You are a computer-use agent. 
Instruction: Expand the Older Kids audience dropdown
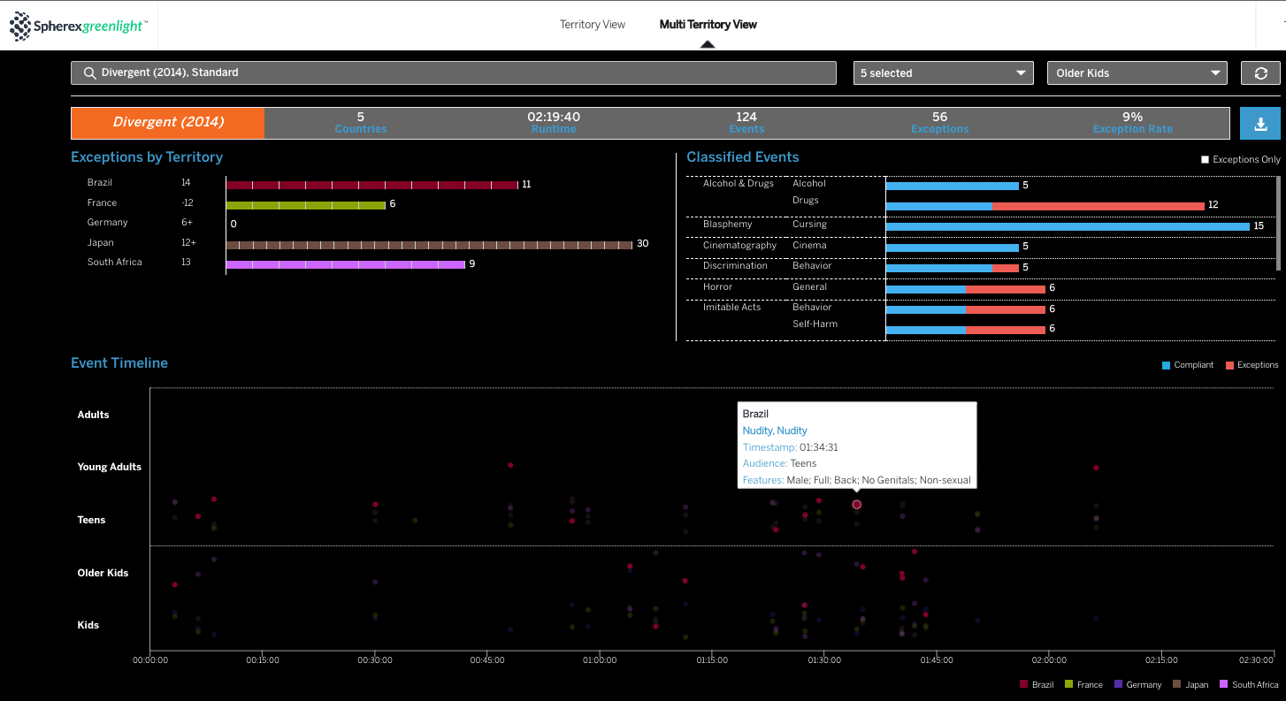pyautogui.click(x=1137, y=73)
